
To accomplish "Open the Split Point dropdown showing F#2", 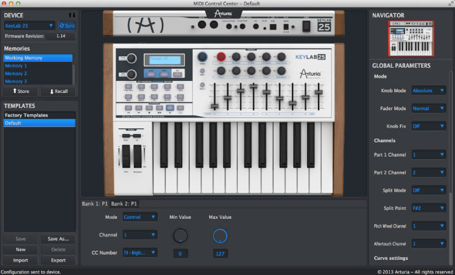I will coord(428,208).
